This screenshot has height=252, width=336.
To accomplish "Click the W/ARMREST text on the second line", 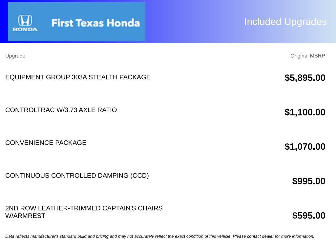I will pos(25,216).
